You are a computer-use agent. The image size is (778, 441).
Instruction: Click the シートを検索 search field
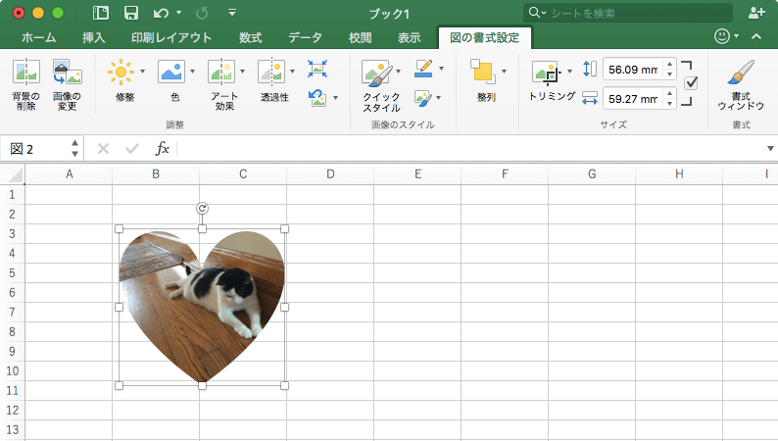point(628,13)
